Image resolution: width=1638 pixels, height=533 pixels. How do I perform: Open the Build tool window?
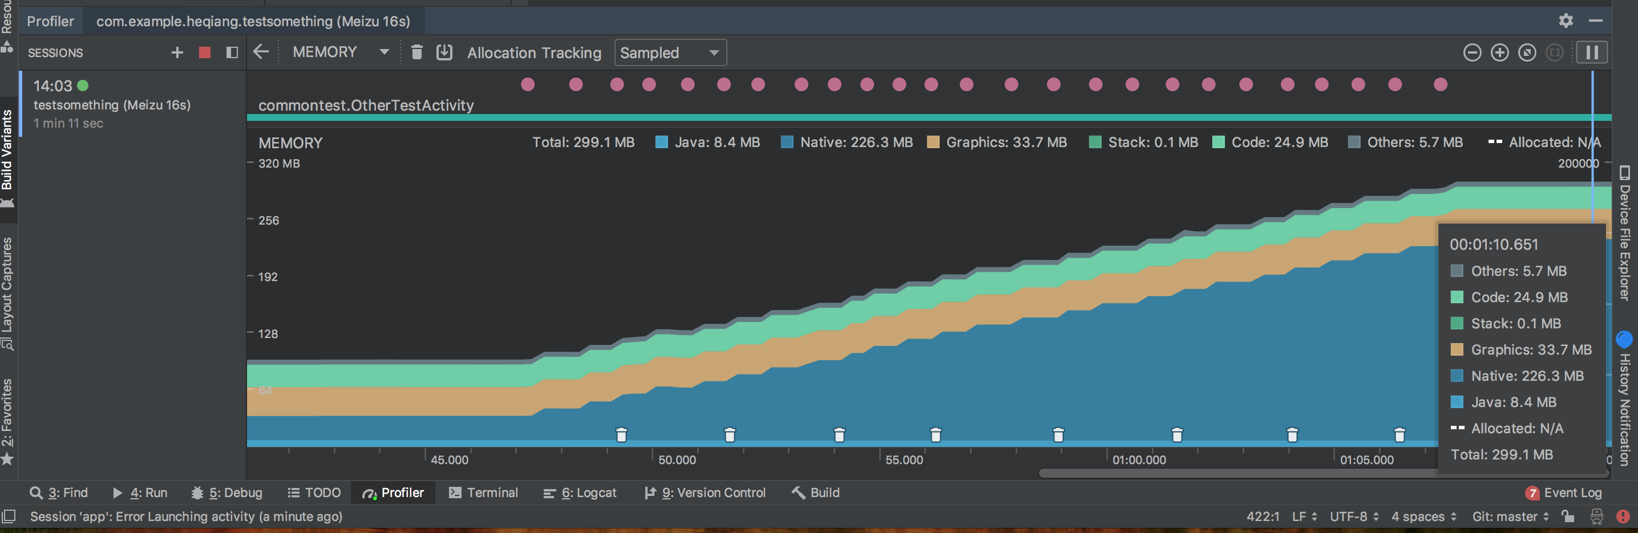[816, 493]
